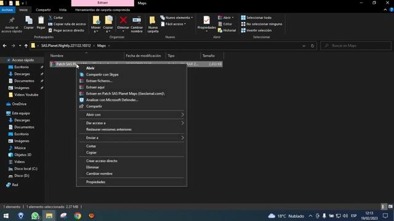Choose Propiedades in the context menu

tap(131, 182)
